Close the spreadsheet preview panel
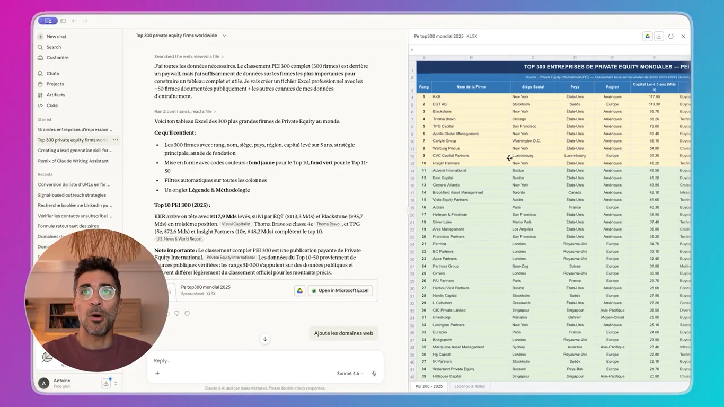The width and height of the screenshot is (724, 407). click(x=683, y=36)
